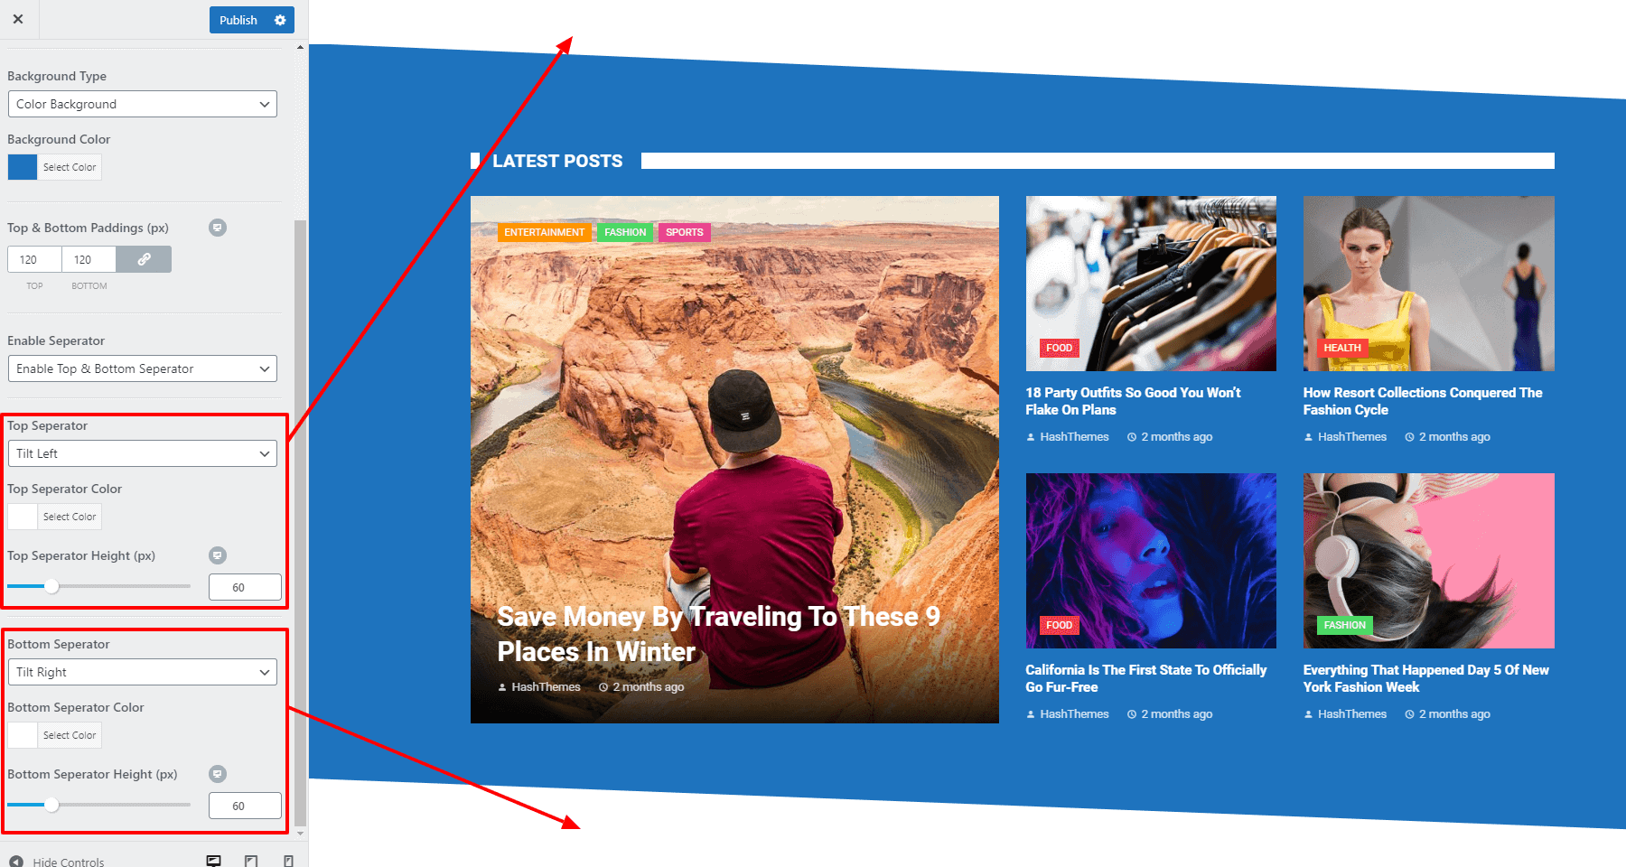Open the neon blue face thumbnail

coord(1151,561)
